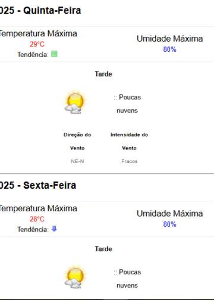This screenshot has width=214, height=300.
Task: Click the Tarde label under Quinta-Feira
Action: point(103,74)
